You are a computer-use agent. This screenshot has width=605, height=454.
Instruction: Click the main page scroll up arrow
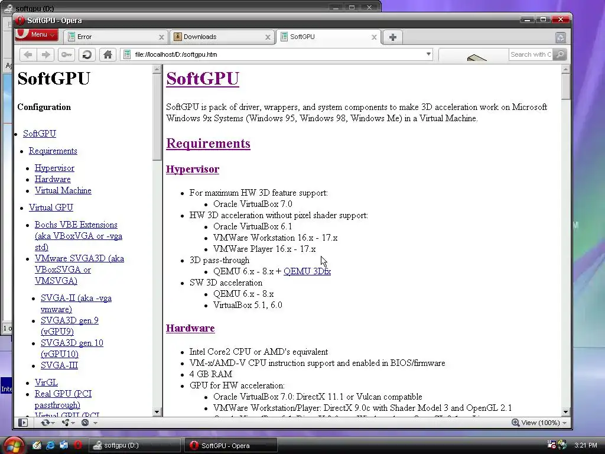[x=565, y=70]
